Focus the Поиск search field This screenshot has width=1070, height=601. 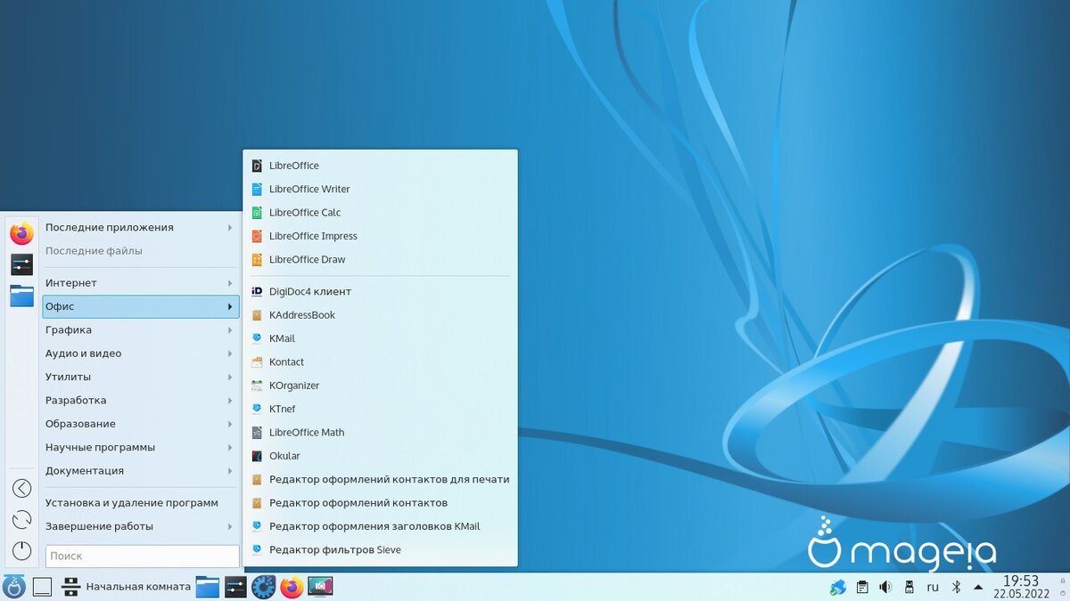[143, 556]
